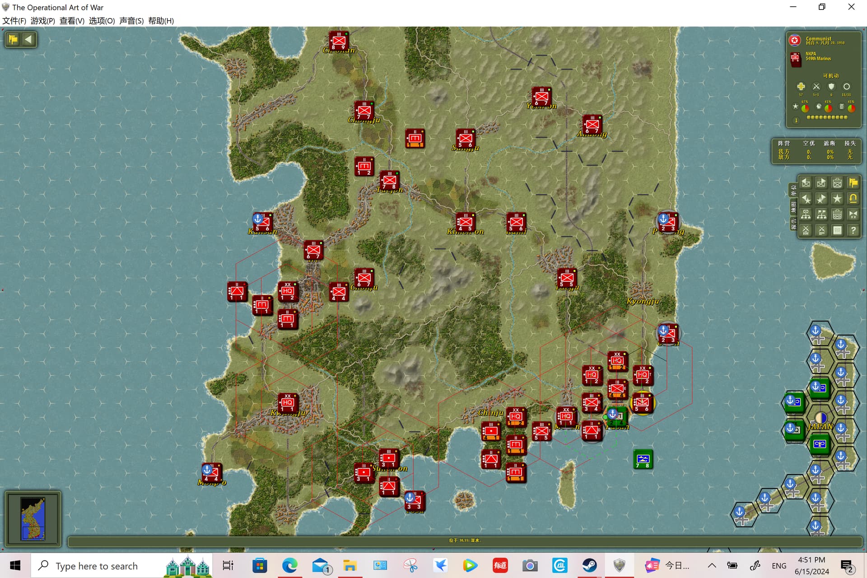Click the circle movement allowance icon
The image size is (867, 578).
(x=846, y=86)
